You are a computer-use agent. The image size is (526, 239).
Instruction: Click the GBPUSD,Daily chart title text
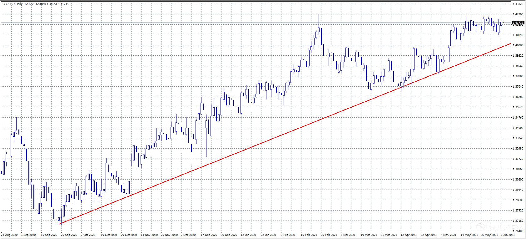tap(12, 4)
